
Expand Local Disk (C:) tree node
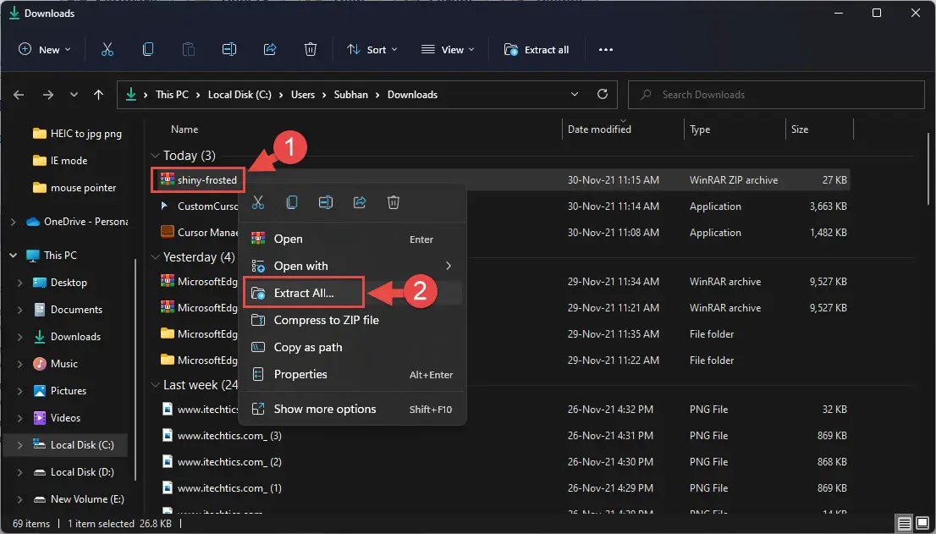click(x=19, y=445)
